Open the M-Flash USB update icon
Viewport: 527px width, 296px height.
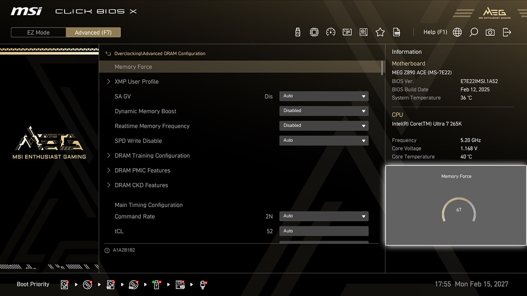[298, 32]
